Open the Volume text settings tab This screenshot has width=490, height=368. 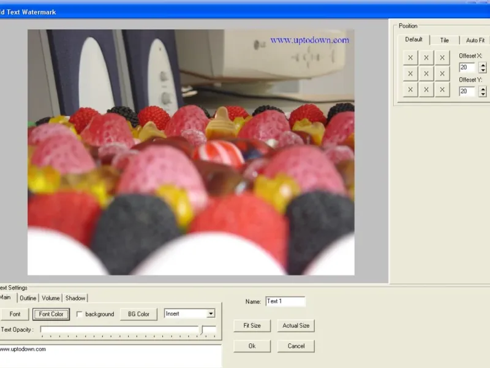(51, 298)
